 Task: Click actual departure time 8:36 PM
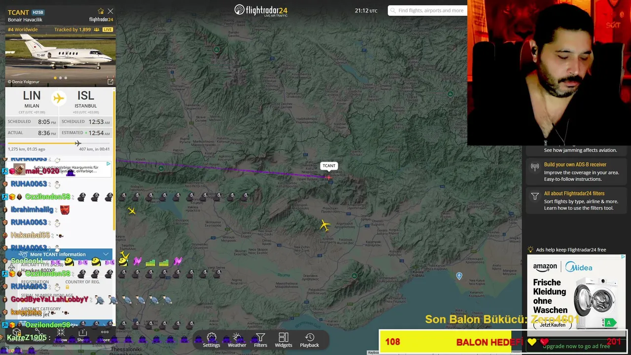point(47,133)
